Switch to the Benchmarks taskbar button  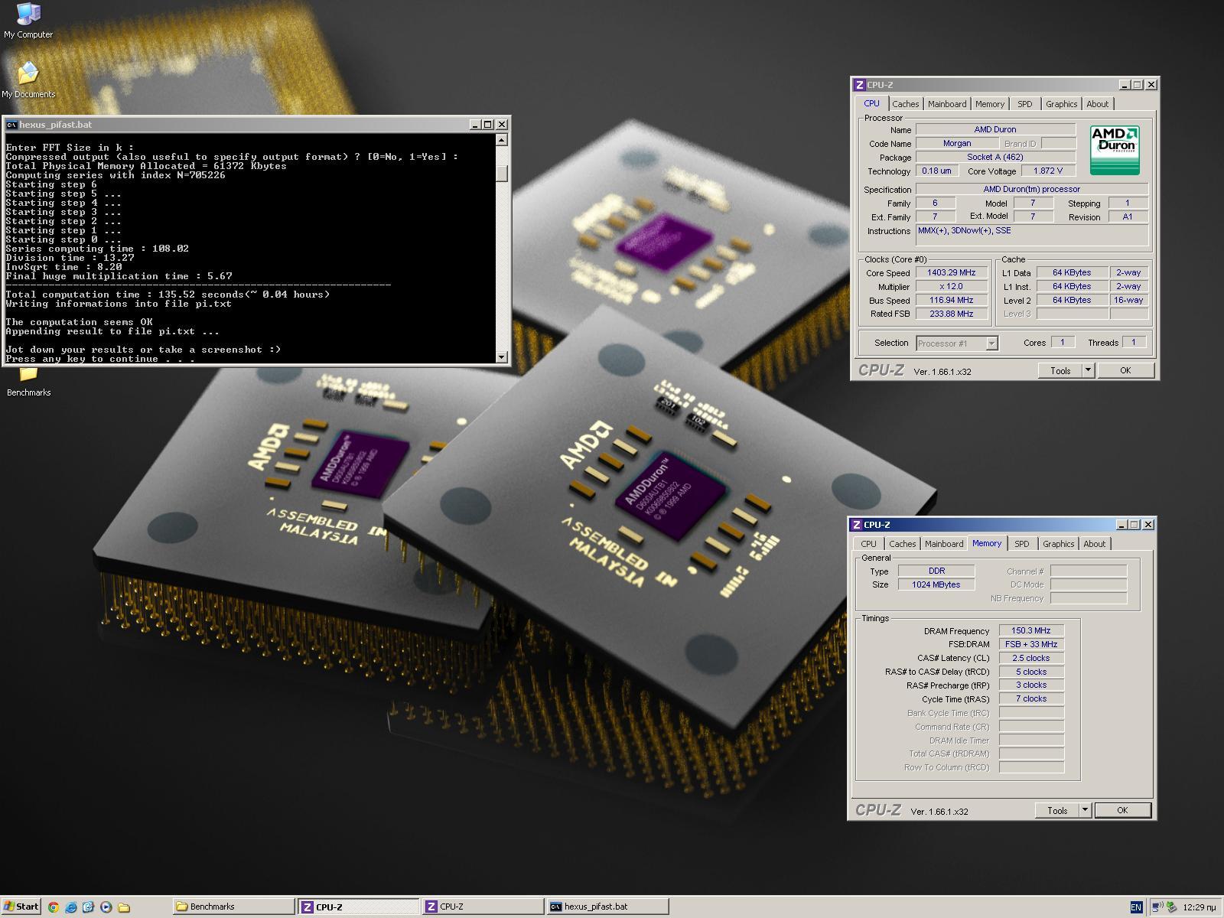[233, 907]
